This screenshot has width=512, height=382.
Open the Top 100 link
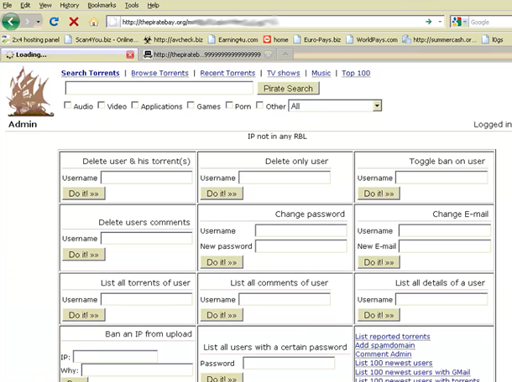pyautogui.click(x=356, y=73)
